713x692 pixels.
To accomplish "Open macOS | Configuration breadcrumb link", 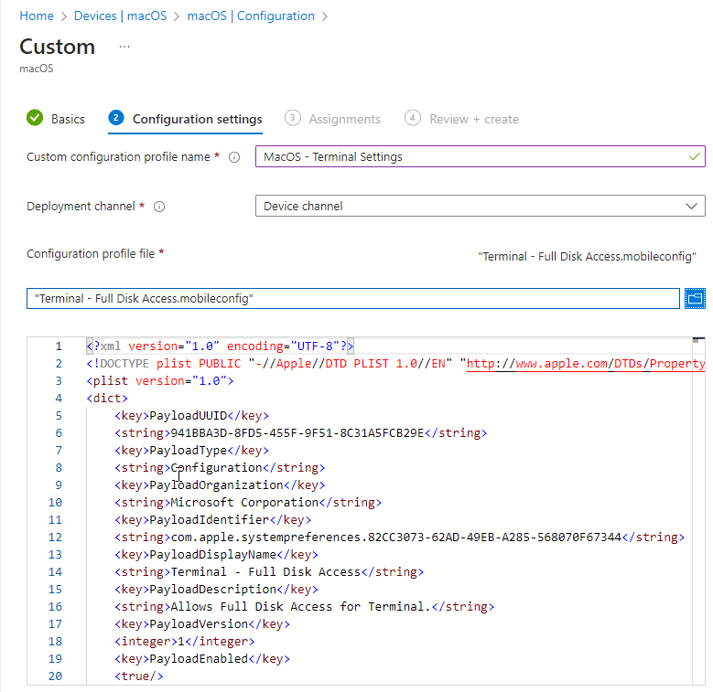I will pyautogui.click(x=251, y=16).
